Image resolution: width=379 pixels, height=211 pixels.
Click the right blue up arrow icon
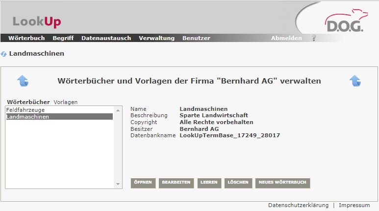pos(355,81)
